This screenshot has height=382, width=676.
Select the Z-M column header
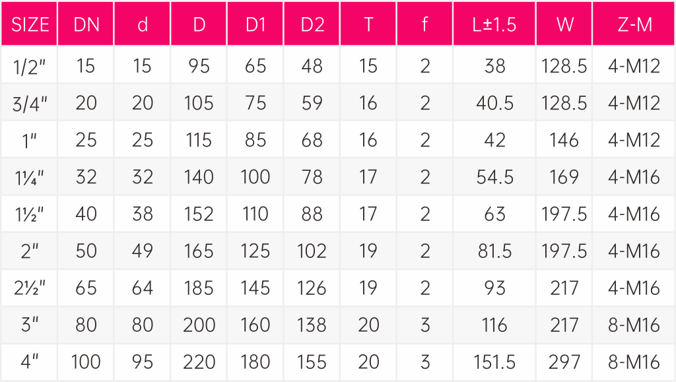(x=633, y=24)
